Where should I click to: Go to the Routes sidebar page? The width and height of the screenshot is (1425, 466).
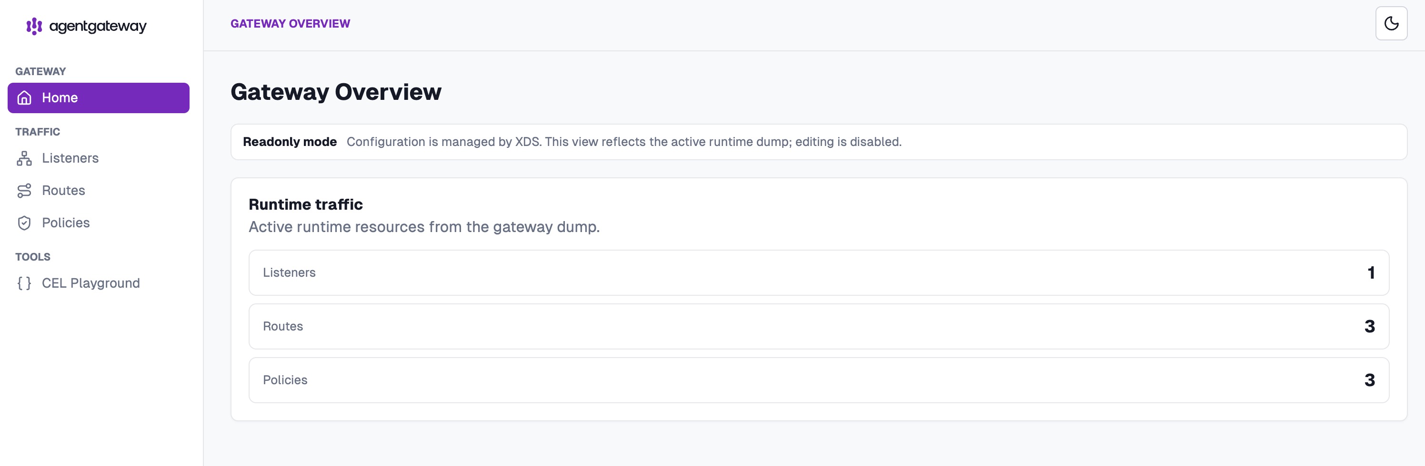point(99,191)
